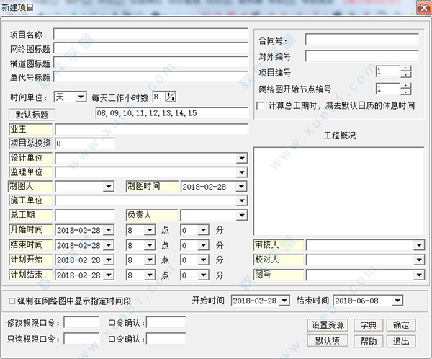The height and width of the screenshot is (359, 432).
Task: Click the 网络图开始节点编号 spinner arrows
Action: tap(406, 89)
